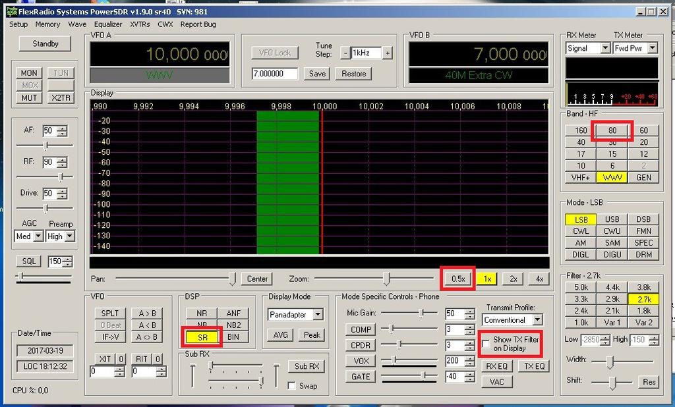Click the PowerSDR icon in the title bar

coord(11,12)
